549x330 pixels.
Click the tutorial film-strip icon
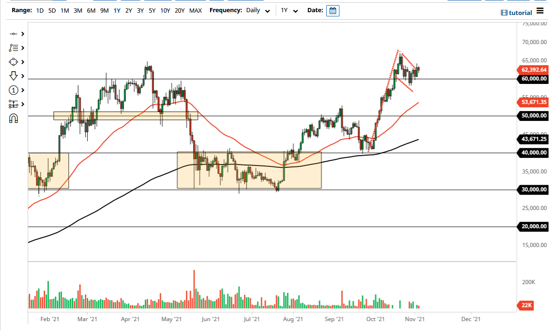(x=504, y=12)
